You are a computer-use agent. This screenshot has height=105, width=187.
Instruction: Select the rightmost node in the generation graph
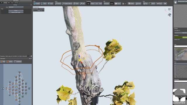pos(29,89)
